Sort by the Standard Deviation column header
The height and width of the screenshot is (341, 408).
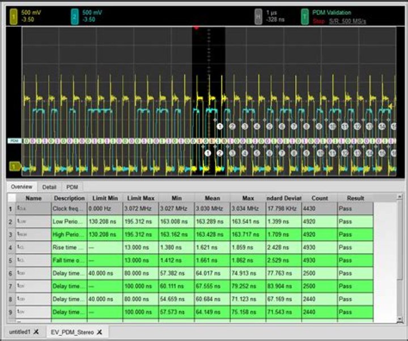coord(284,198)
